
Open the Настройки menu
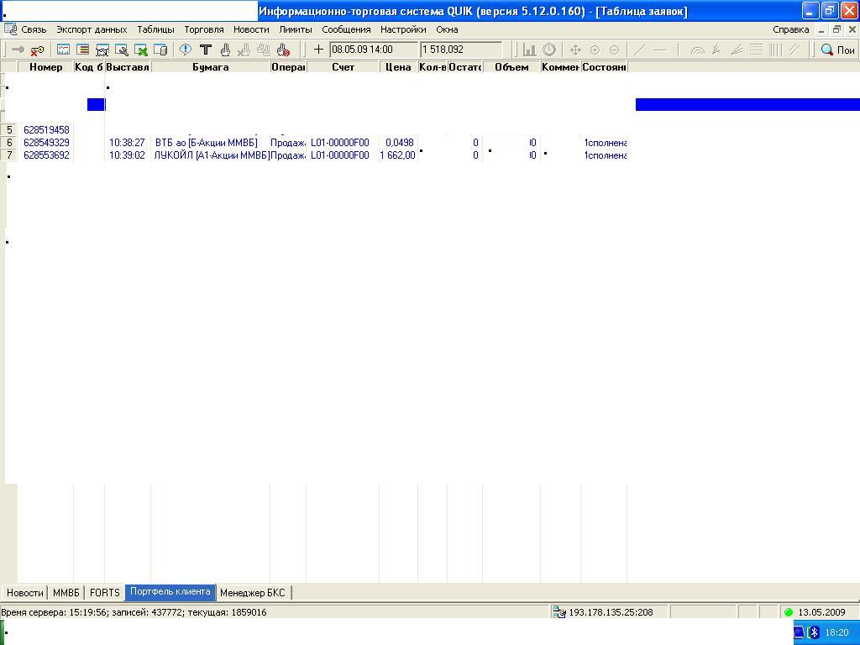pos(403,29)
